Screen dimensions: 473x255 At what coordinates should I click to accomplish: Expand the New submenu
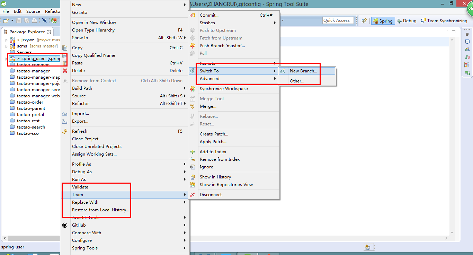point(185,5)
